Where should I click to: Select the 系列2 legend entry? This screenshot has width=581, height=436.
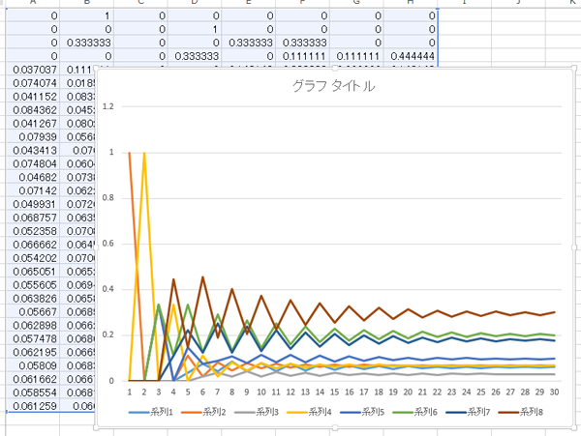click(x=203, y=412)
